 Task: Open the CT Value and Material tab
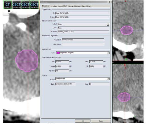click(73, 6)
